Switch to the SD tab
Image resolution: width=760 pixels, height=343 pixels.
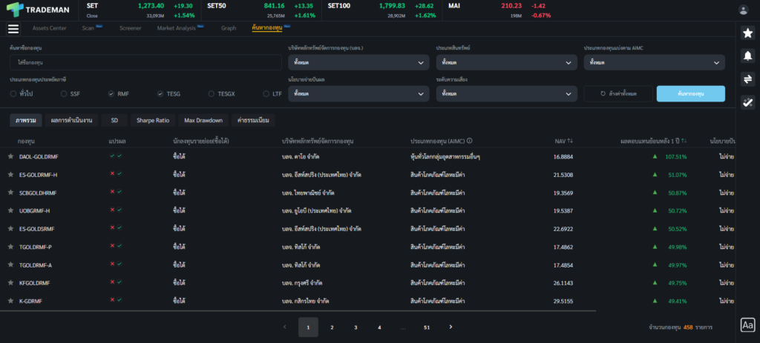[x=114, y=121]
